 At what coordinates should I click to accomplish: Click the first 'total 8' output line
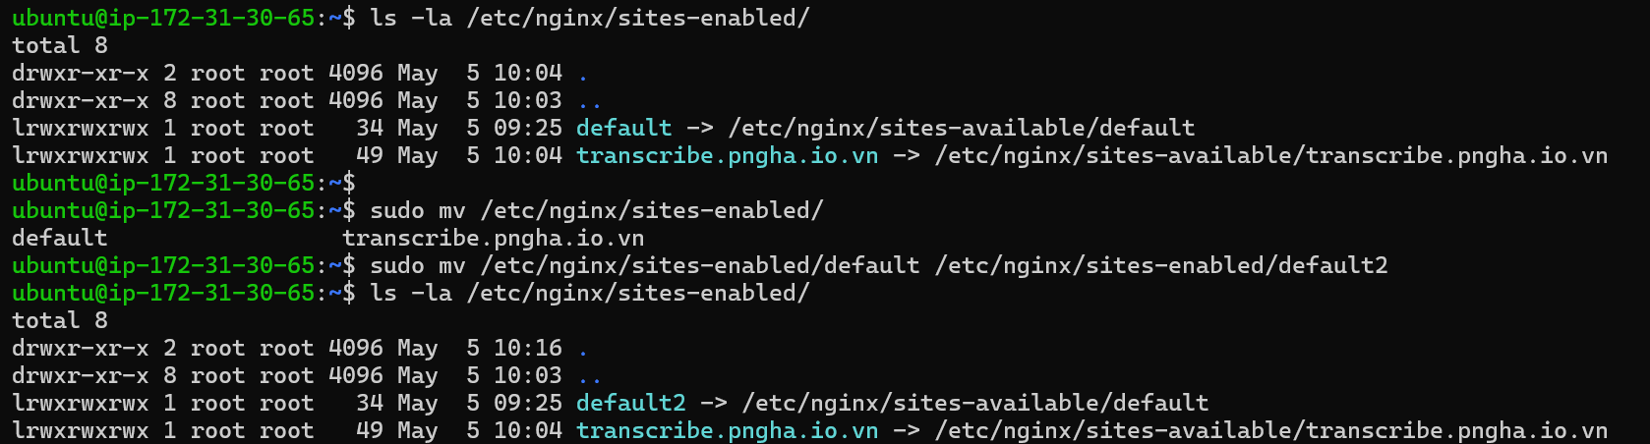click(x=59, y=45)
